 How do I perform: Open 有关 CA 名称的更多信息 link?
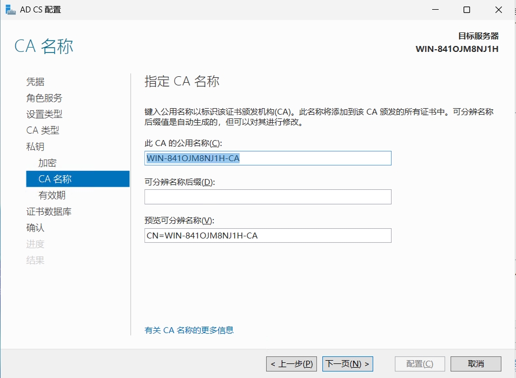(189, 330)
